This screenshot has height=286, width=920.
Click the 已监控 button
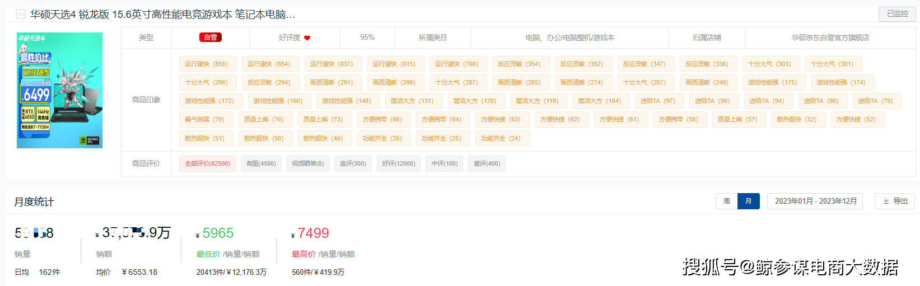[897, 14]
